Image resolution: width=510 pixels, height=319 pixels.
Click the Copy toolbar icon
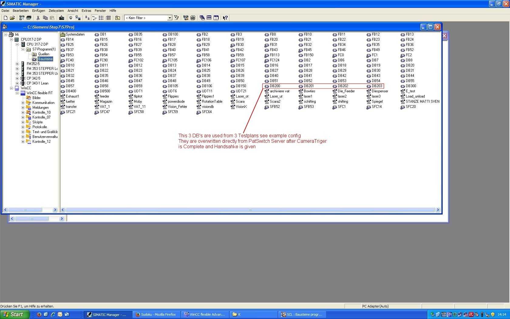45,18
